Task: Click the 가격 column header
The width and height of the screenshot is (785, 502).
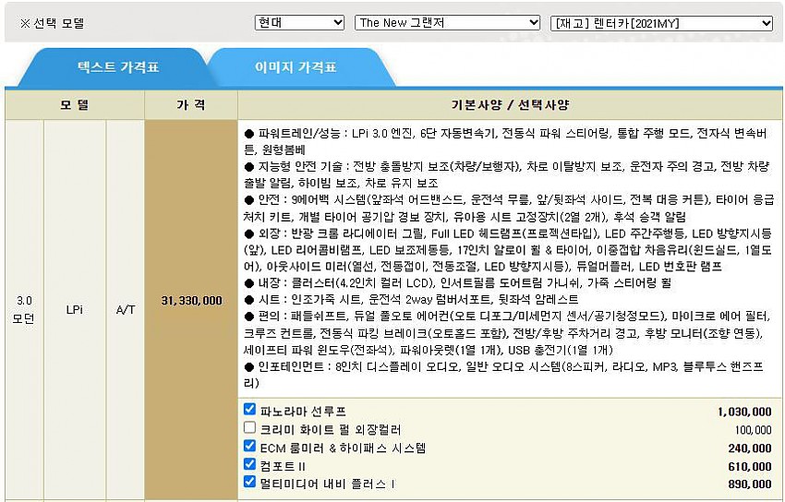Action: point(191,104)
